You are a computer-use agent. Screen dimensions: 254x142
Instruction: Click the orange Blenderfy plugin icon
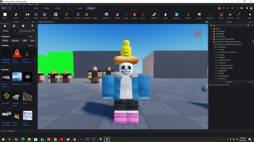[87, 15]
